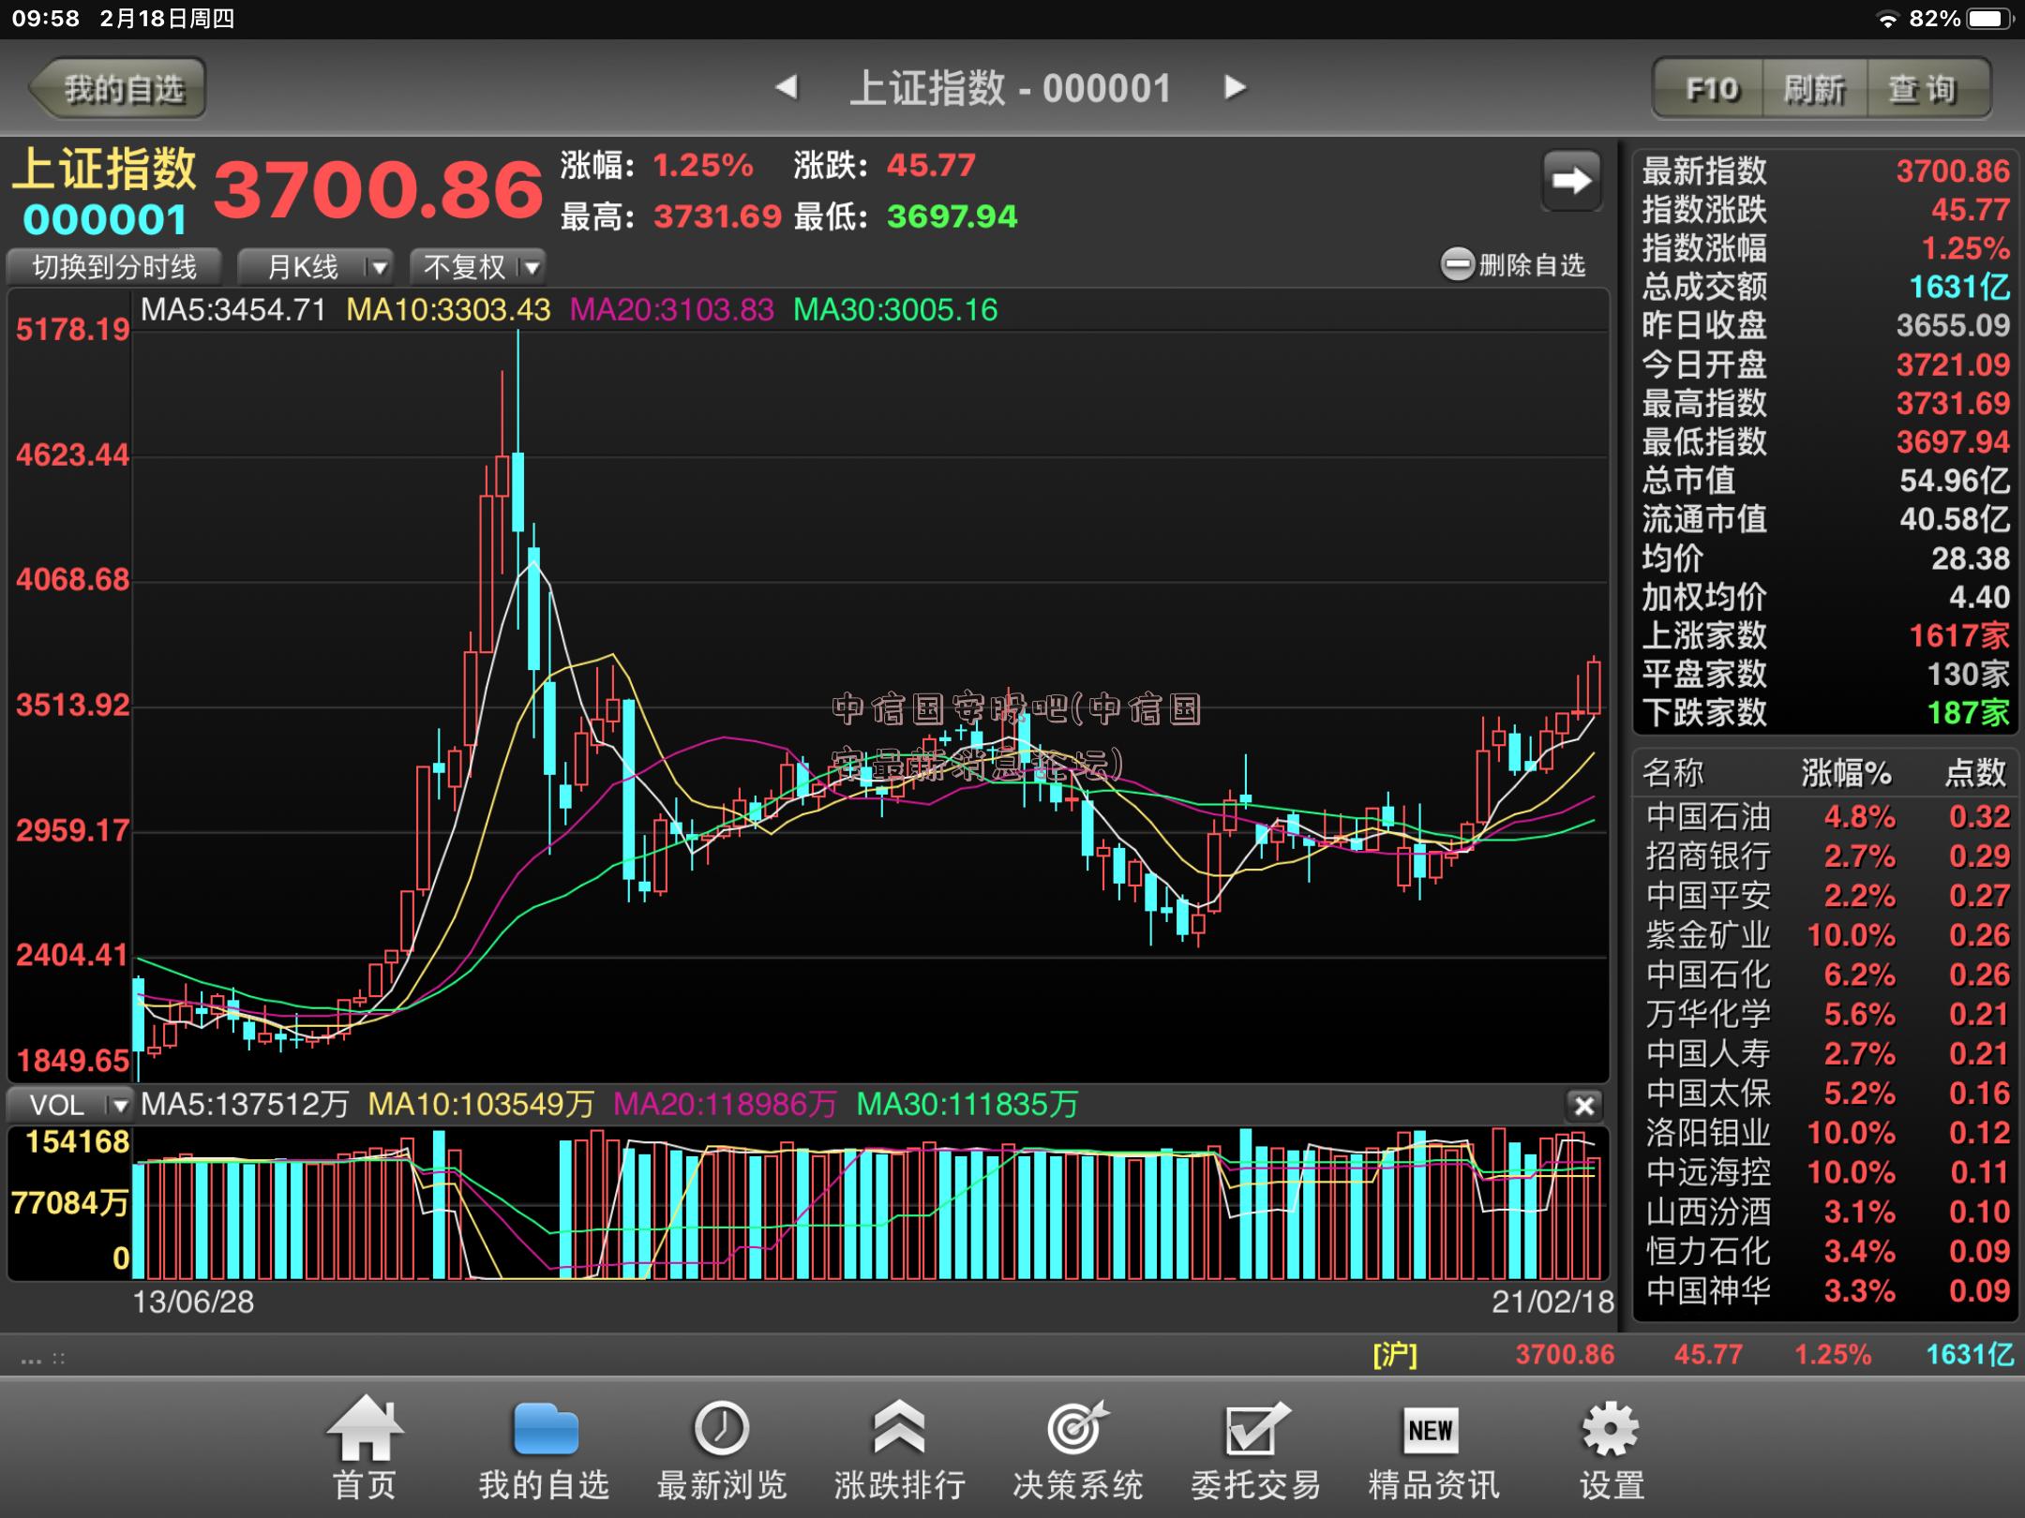The width and height of the screenshot is (2025, 1518).
Task: Tap the 21/02/18 end date label
Action: pos(1552,1302)
